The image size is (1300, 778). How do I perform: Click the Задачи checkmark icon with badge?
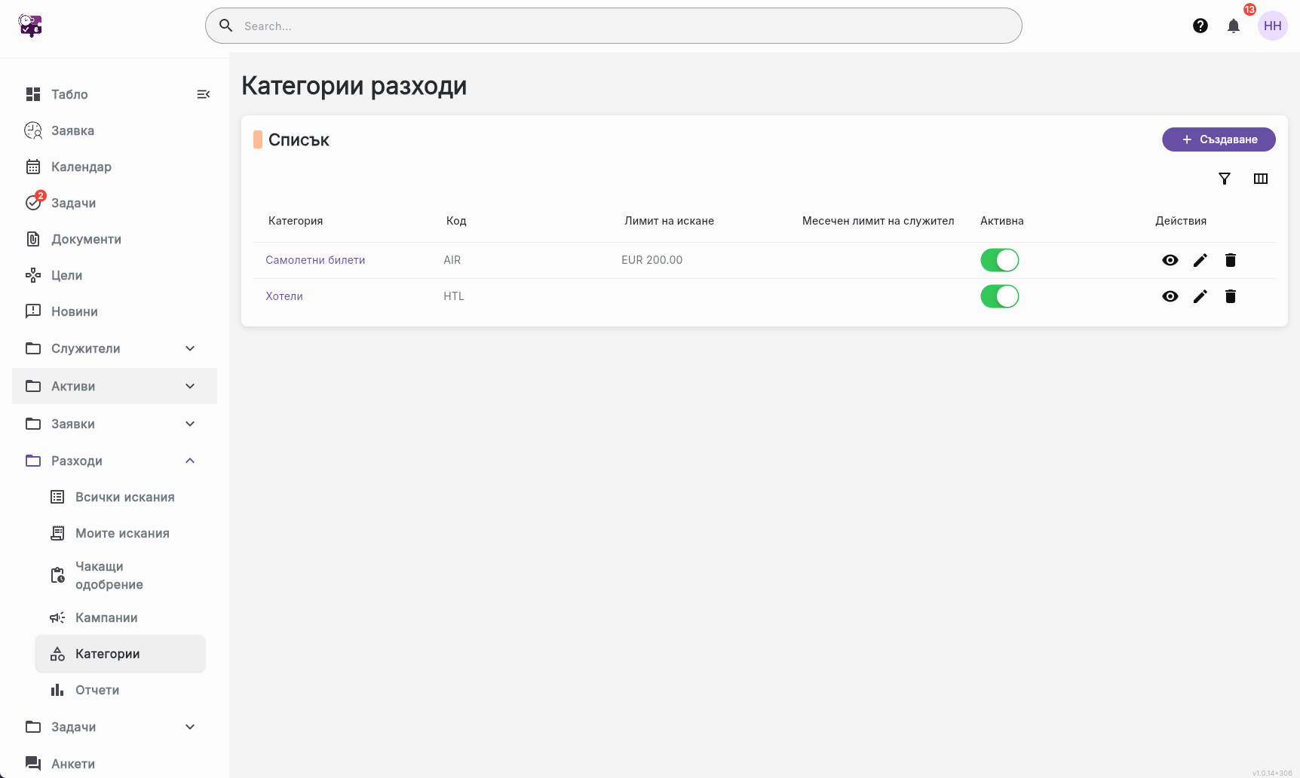[x=35, y=201]
